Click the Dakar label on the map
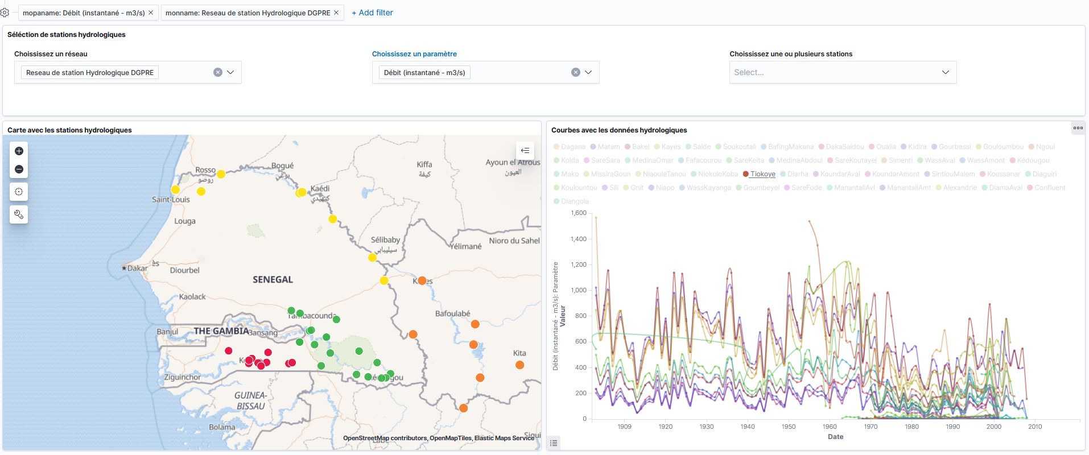The image size is (1089, 455). [137, 268]
